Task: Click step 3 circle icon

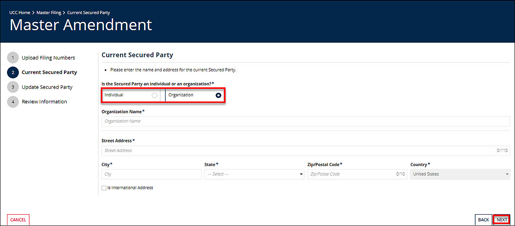Action: click(13, 87)
